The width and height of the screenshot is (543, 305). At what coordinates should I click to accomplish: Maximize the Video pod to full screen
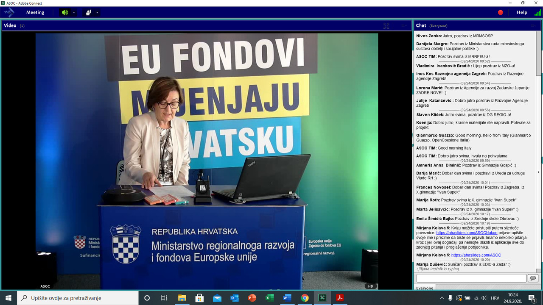(x=386, y=26)
